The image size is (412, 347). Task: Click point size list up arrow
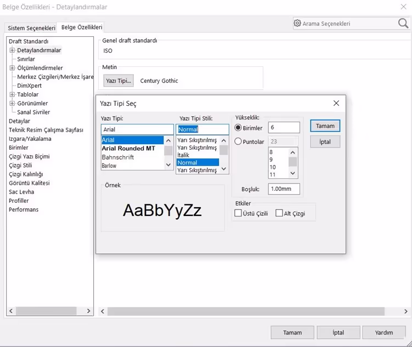[293, 152]
